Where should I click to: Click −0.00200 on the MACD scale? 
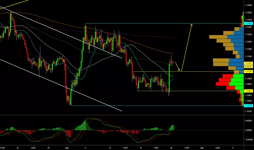[248, 139]
